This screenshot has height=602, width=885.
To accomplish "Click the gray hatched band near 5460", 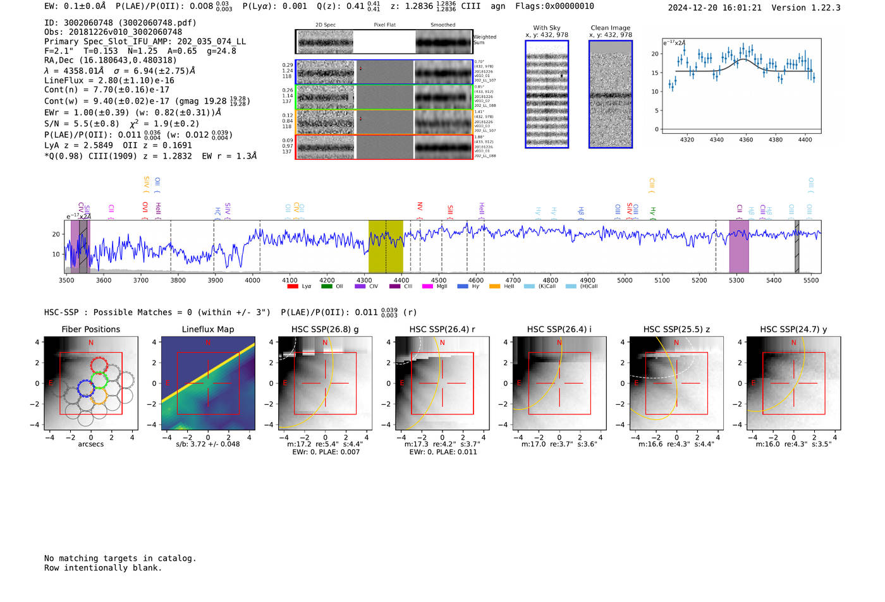I will pyautogui.click(x=797, y=246).
